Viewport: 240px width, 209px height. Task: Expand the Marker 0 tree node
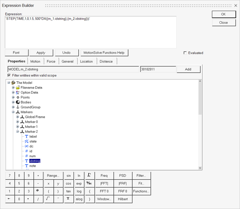[18, 122]
